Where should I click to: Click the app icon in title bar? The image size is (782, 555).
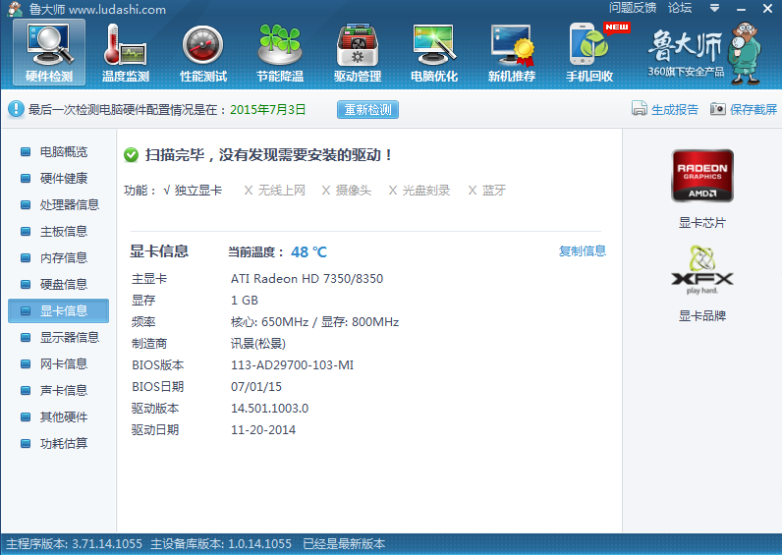point(15,9)
